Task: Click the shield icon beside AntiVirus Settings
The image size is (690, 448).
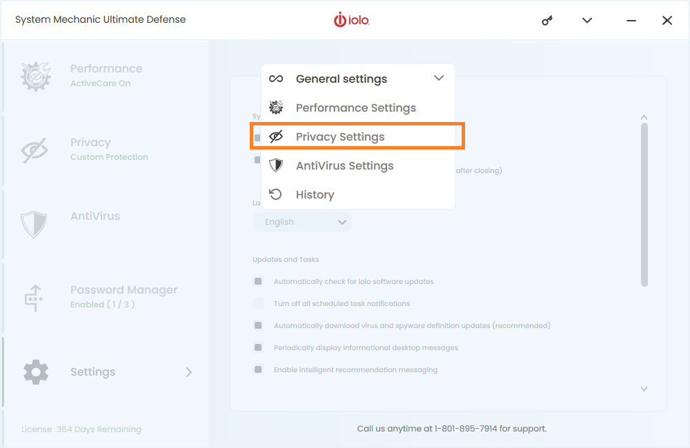Action: point(276,165)
